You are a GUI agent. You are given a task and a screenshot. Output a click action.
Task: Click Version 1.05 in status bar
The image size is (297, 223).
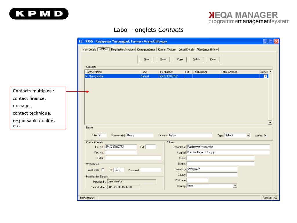(x=270, y=197)
